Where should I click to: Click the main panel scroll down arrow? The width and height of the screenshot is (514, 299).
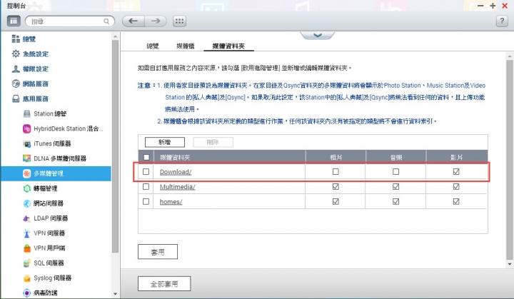point(510,264)
